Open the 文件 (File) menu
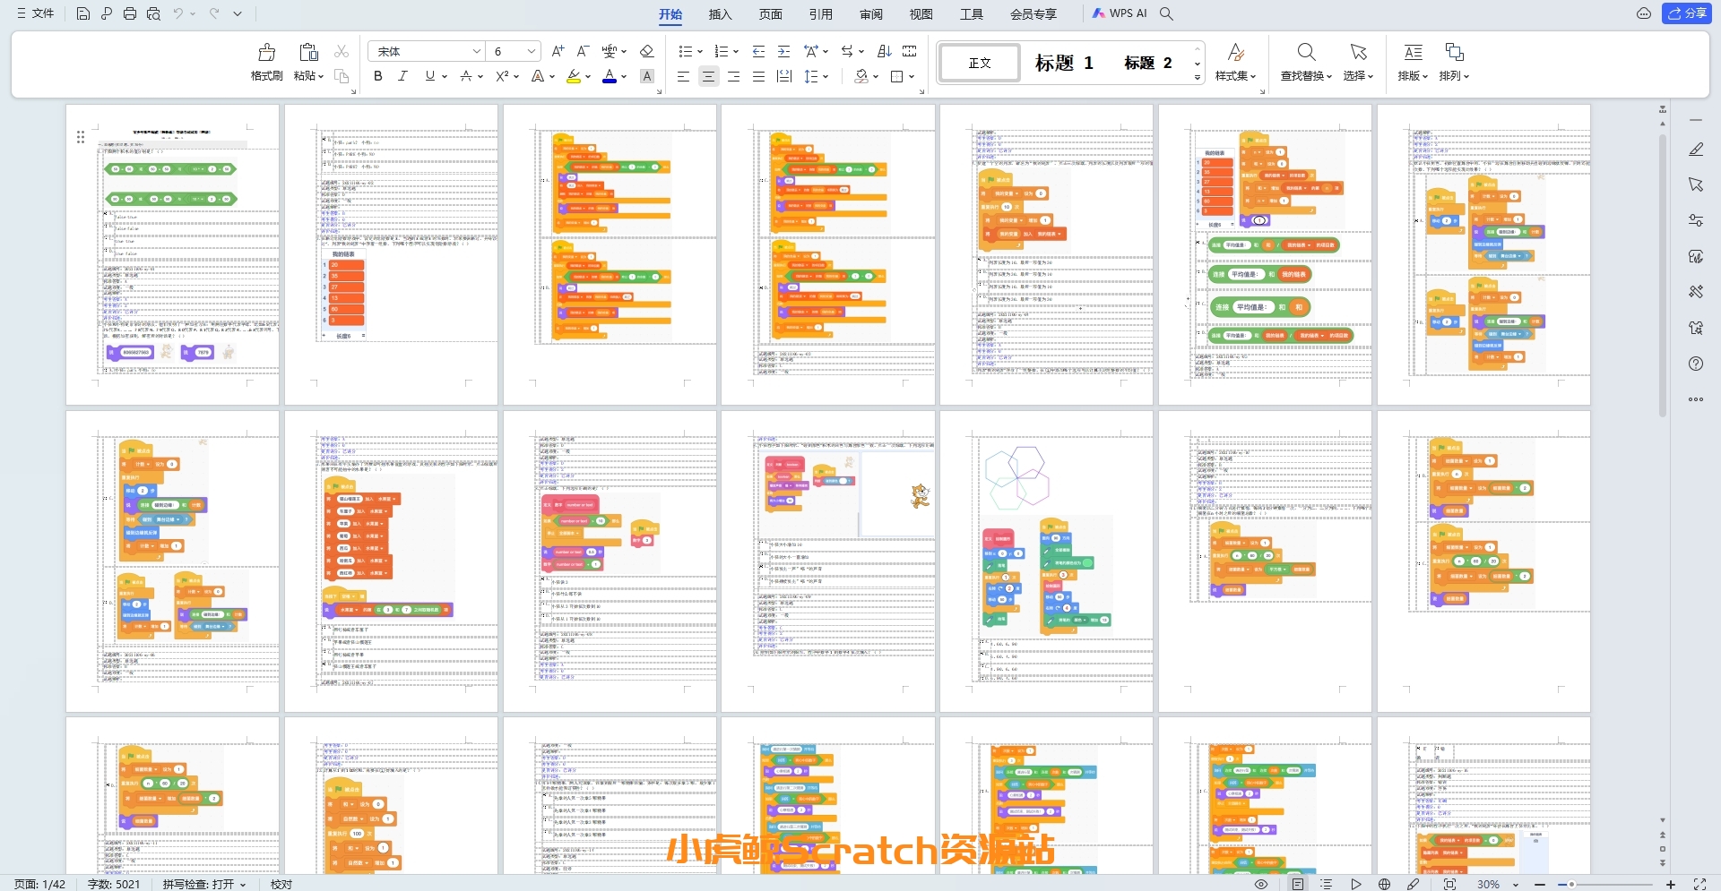This screenshot has height=891, width=1721. coord(36,13)
